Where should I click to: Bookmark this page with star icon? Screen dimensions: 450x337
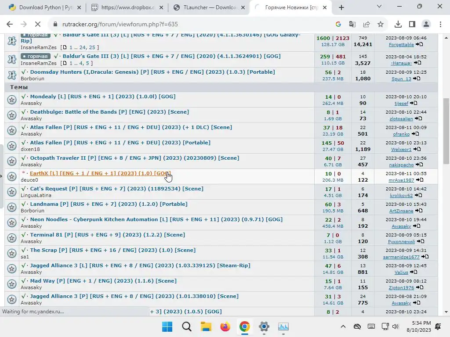pos(381,25)
